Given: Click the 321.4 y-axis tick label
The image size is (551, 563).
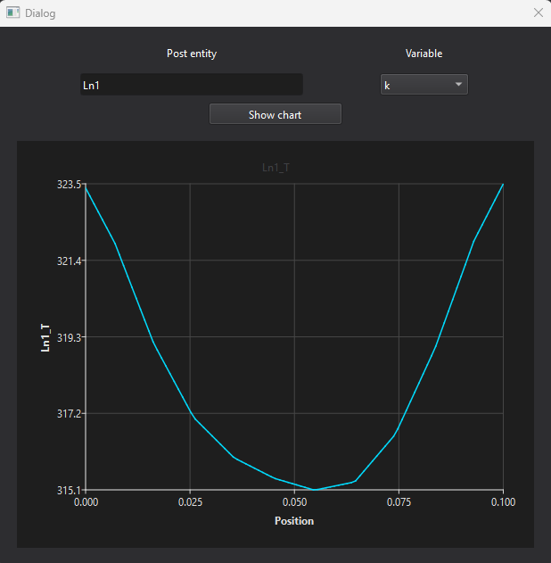Looking at the screenshot, I should tap(69, 261).
